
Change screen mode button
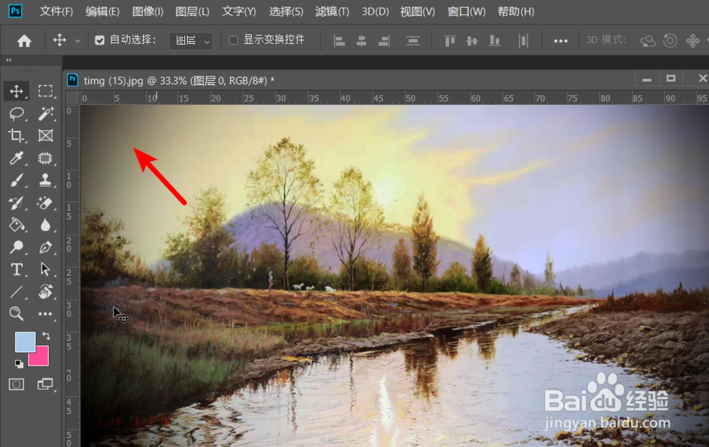pyautogui.click(x=45, y=385)
